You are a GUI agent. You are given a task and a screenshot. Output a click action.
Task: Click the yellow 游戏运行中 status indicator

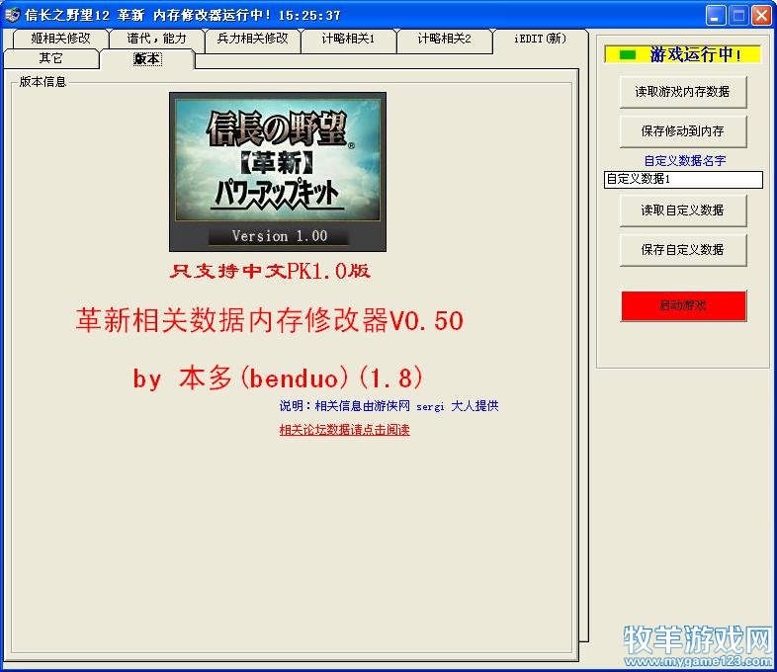[683, 54]
